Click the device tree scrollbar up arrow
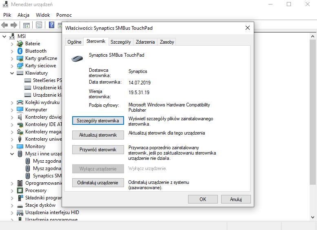 tap(313, 37)
